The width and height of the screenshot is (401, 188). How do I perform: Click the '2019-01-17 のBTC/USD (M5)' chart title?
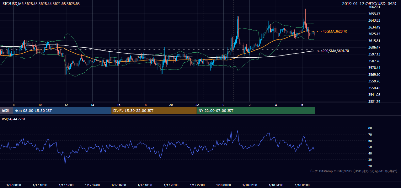[369, 3]
